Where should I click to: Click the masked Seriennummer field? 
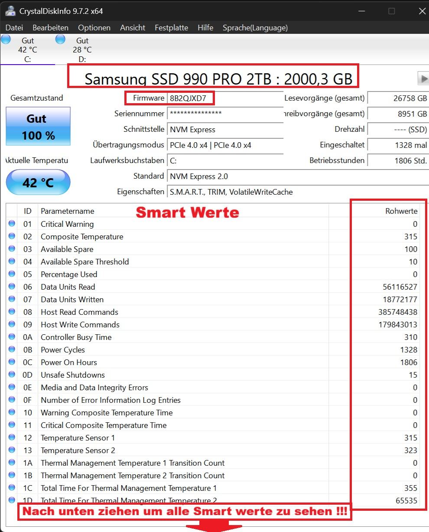pyautogui.click(x=225, y=114)
